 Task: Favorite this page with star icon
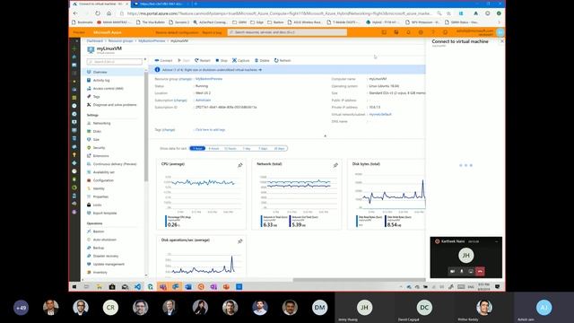(448, 13)
